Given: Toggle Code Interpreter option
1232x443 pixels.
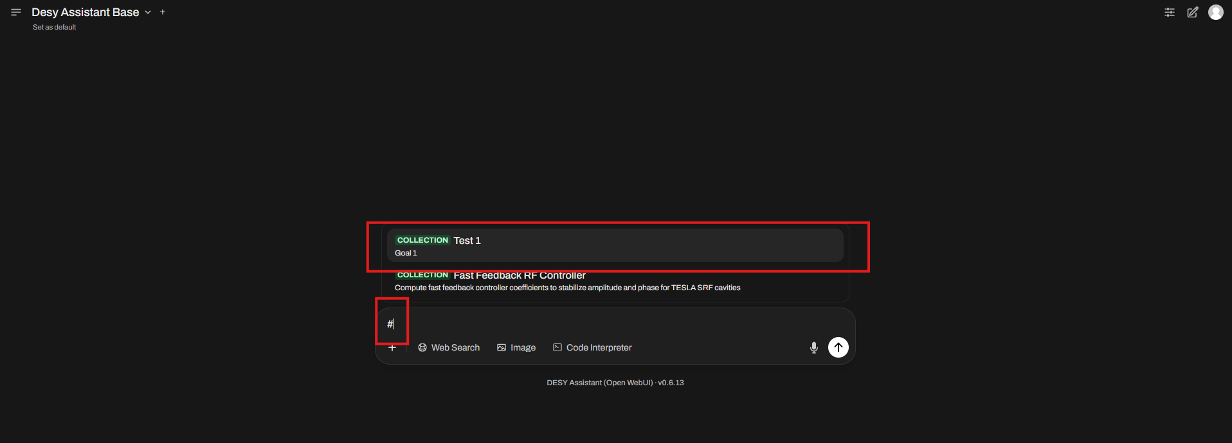Looking at the screenshot, I should tap(592, 347).
